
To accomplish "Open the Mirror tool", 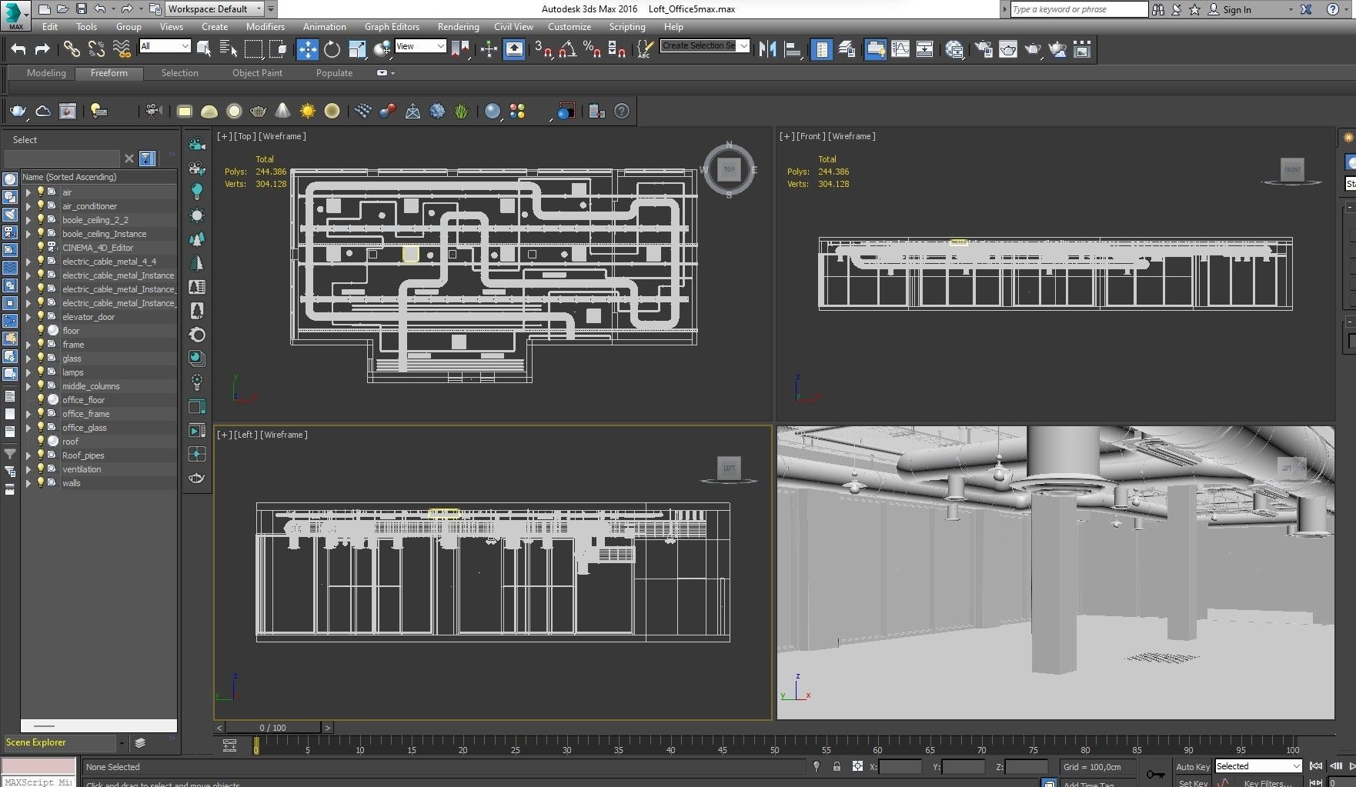I will click(767, 49).
